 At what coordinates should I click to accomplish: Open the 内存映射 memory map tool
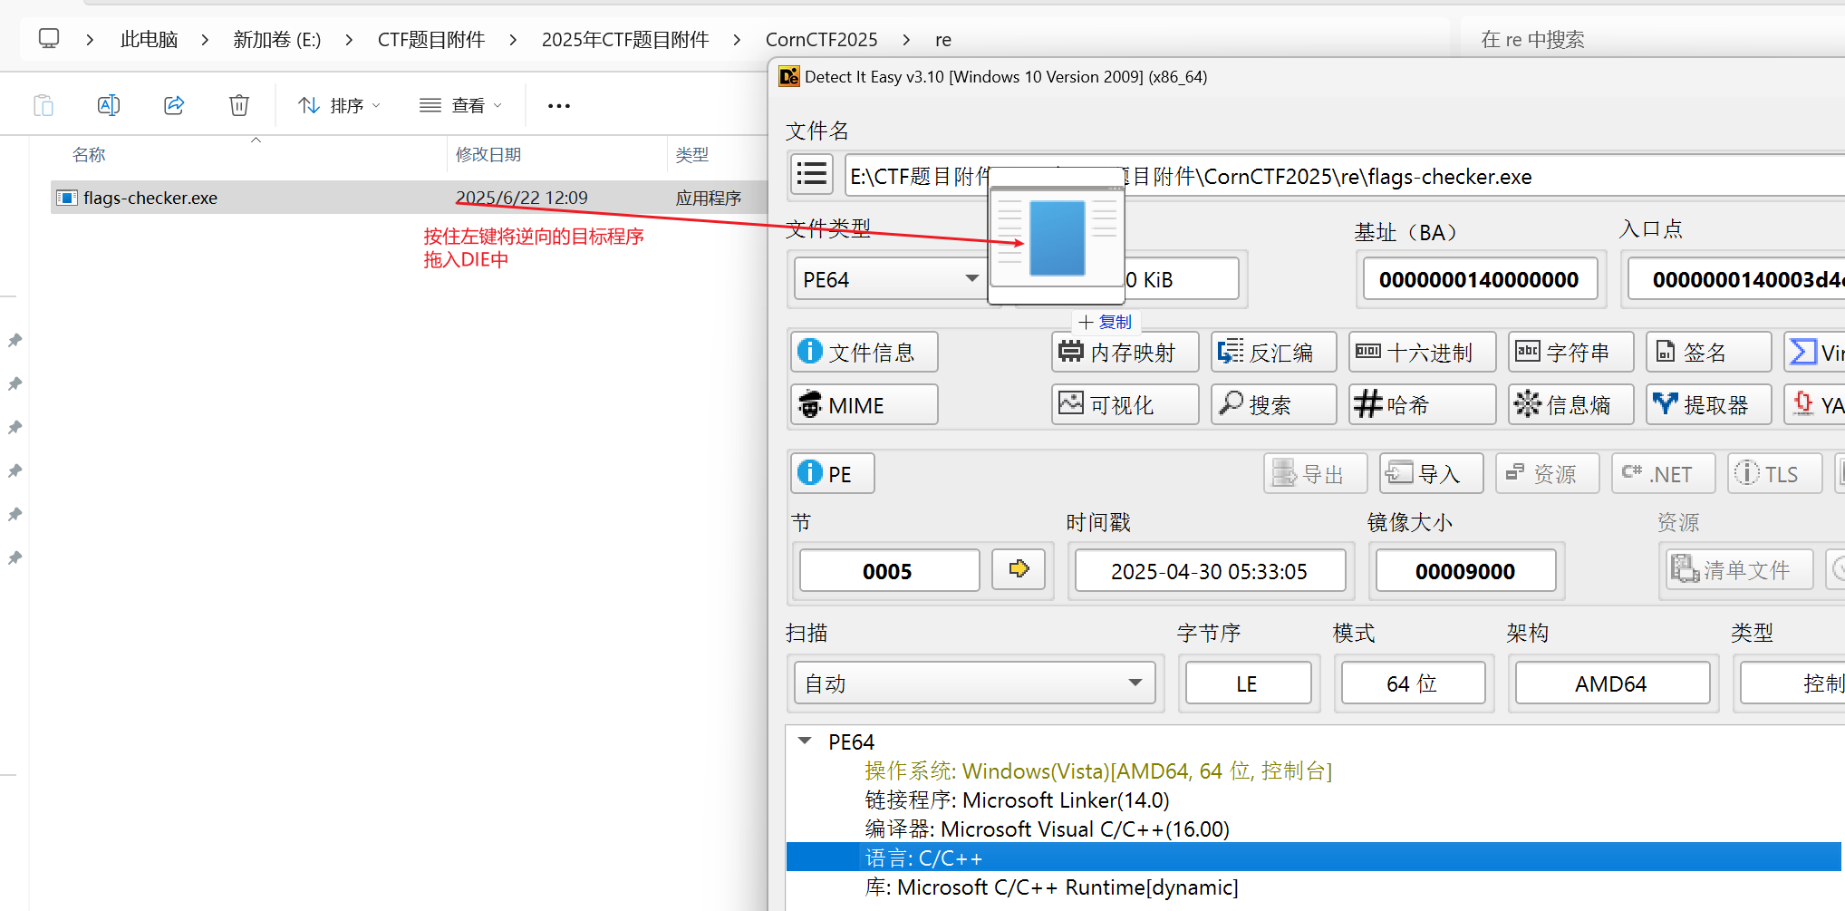tap(1125, 352)
